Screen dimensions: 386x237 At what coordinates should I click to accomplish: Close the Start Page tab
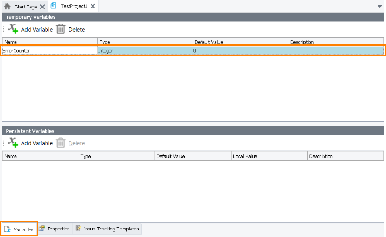[x=42, y=7]
